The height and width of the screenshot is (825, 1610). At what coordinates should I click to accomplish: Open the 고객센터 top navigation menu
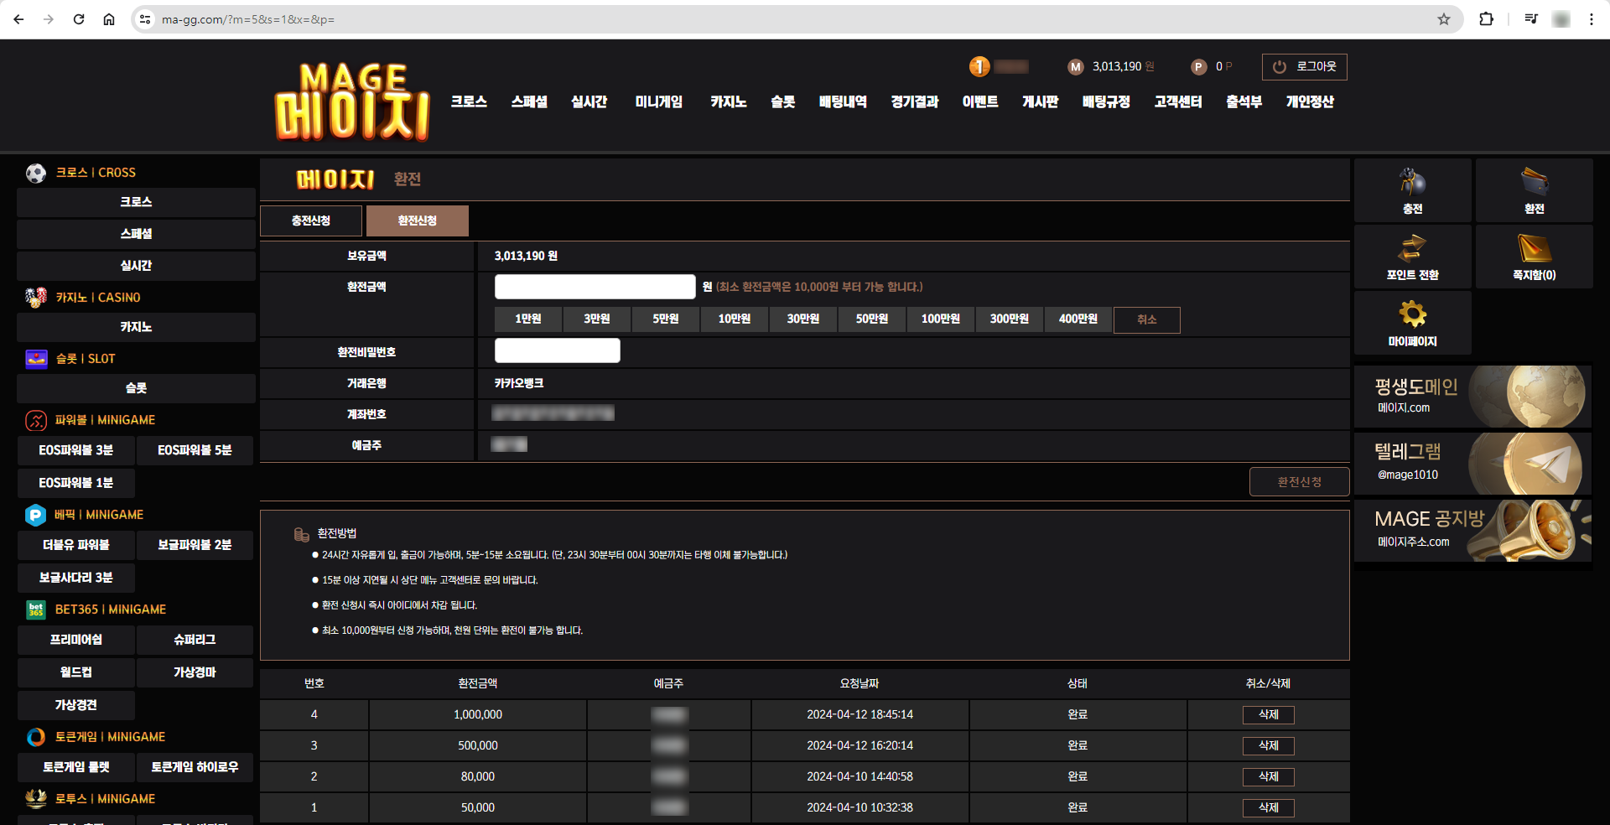[x=1178, y=101]
